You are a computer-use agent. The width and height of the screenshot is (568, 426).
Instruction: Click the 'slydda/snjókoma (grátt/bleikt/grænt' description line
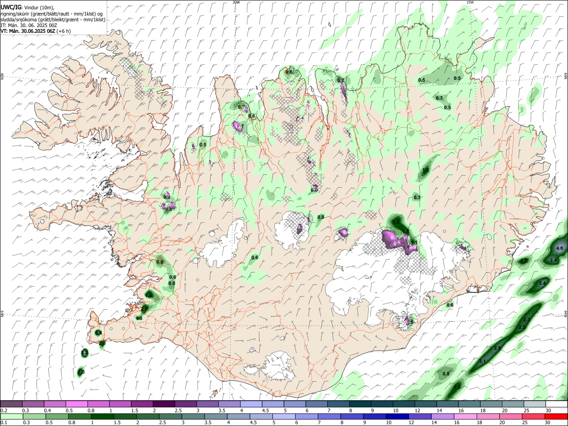click(53, 20)
